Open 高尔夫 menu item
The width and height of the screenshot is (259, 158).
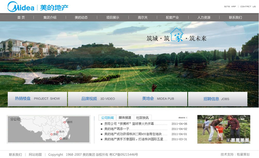143,18
